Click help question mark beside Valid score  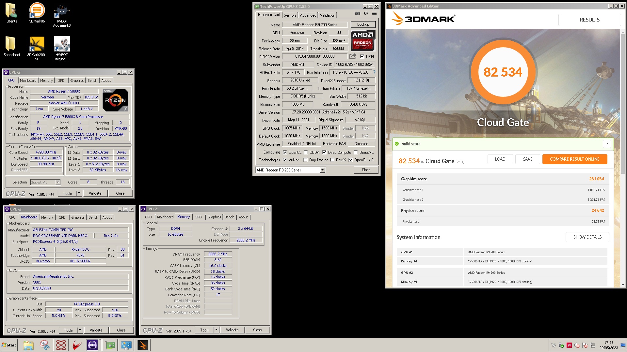607,144
